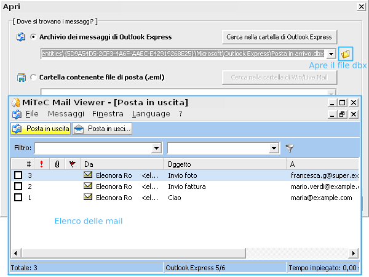Open the Messaggi menu
Screen dimensions: 369x277
pos(66,114)
